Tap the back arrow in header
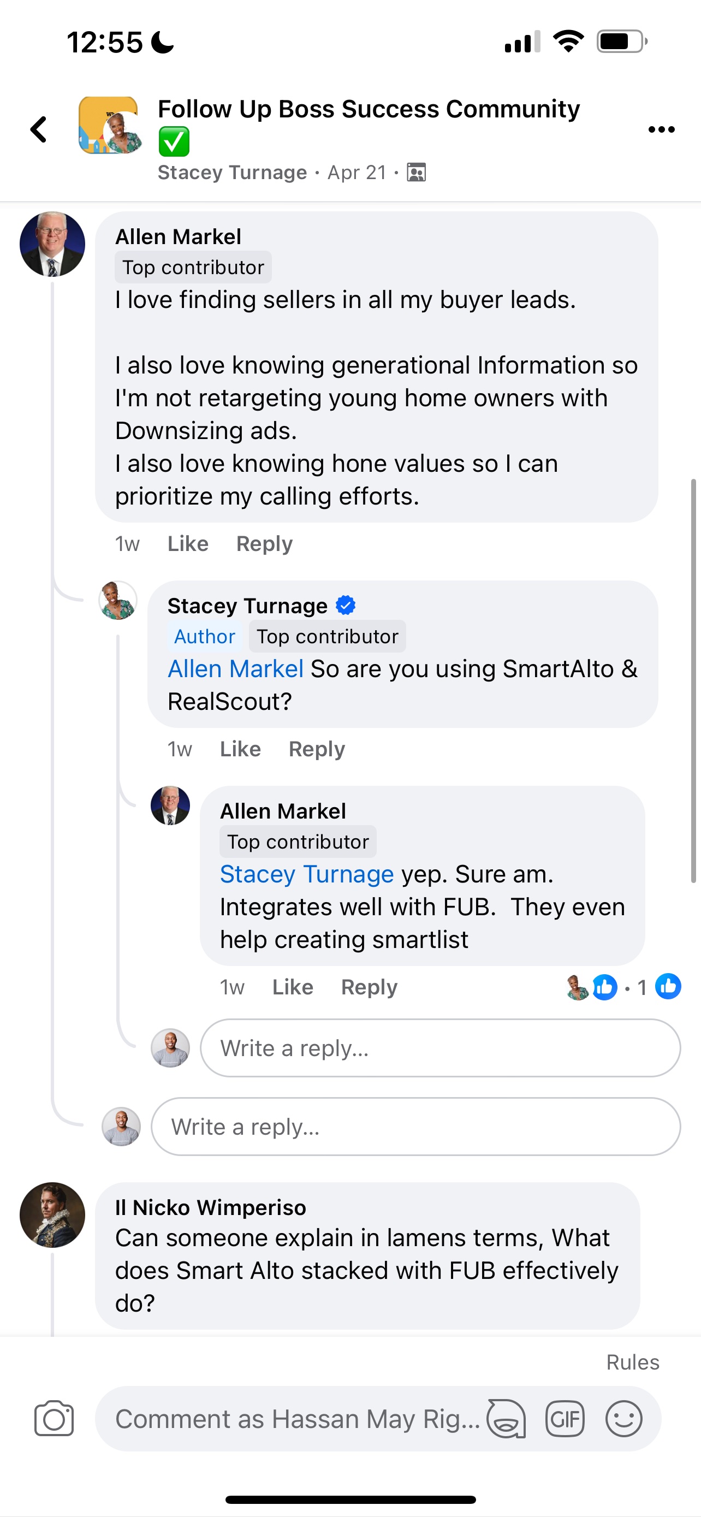 click(x=39, y=129)
